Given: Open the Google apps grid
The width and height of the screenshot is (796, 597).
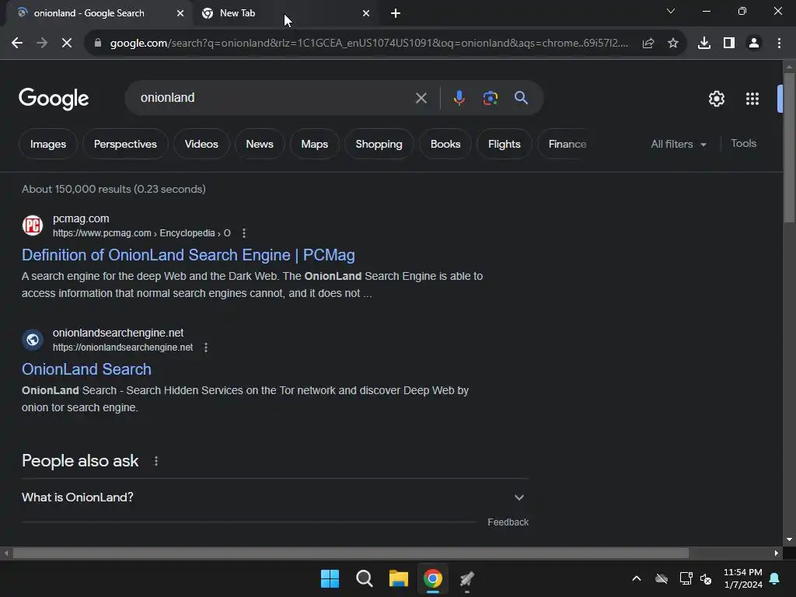Looking at the screenshot, I should [752, 99].
